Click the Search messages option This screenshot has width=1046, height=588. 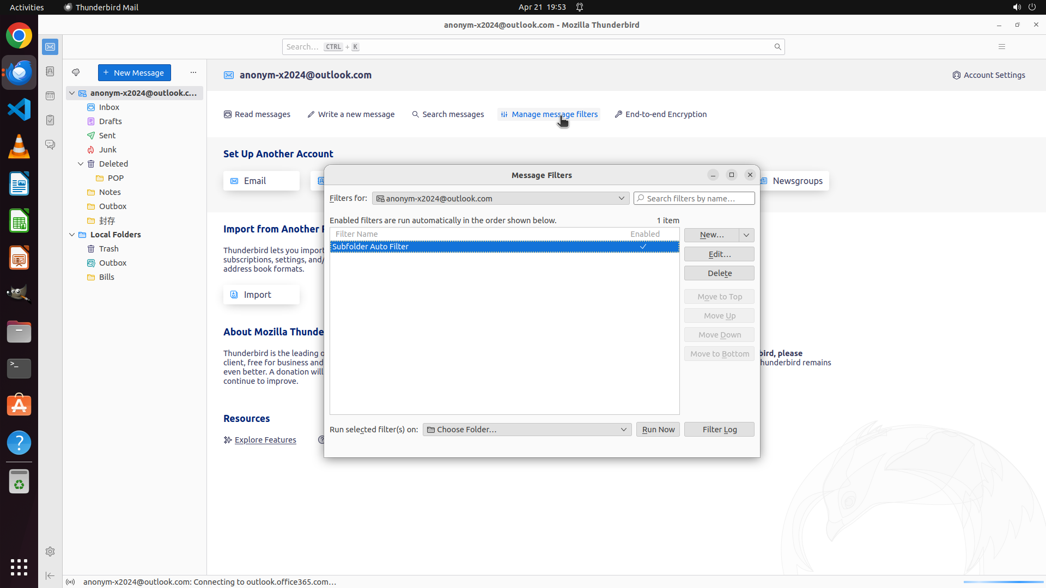(448, 114)
